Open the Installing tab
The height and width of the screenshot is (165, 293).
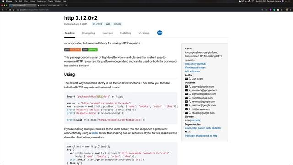[125, 33]
